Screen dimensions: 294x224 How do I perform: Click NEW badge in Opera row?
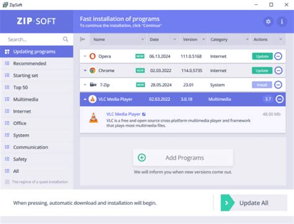140,56
